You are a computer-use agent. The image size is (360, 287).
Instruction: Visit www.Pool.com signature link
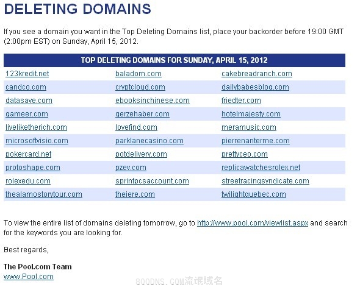tap(29, 277)
